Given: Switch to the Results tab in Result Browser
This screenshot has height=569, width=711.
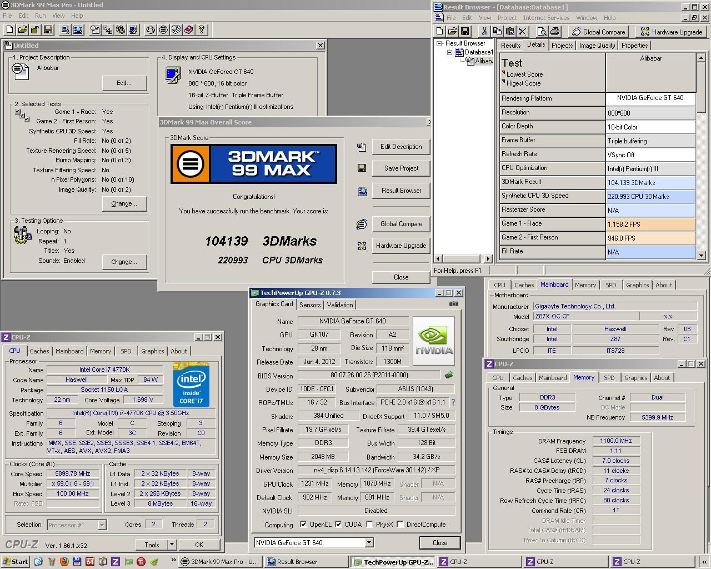Looking at the screenshot, I should click(x=510, y=46).
